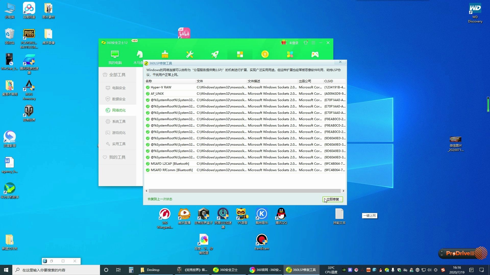Viewport: 490px width, 275px height.
Task: Click 恢复到上一次状态 link
Action: (160, 199)
